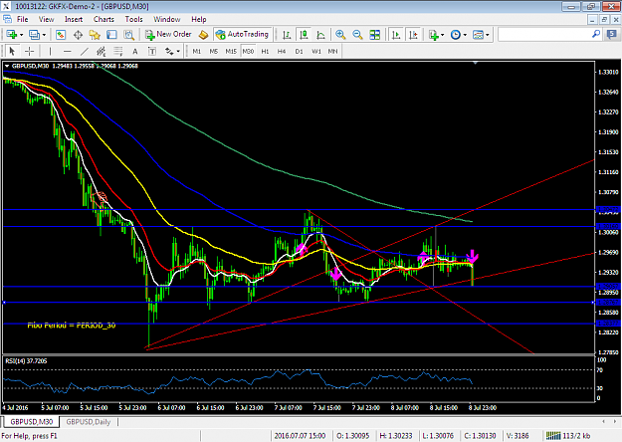622x442 pixels.
Task: Select the Vertical Line drawing tool
Action: pos(50,51)
